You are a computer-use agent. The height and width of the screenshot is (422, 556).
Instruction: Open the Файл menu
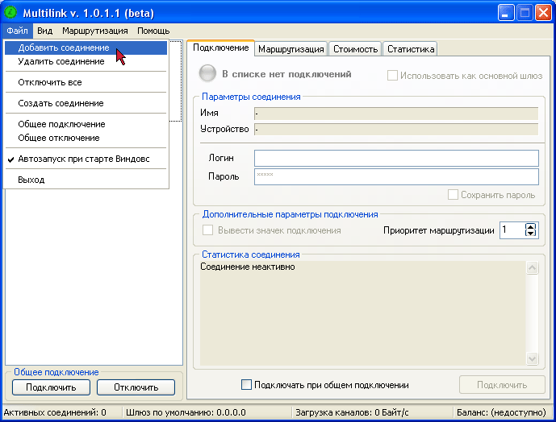click(x=17, y=31)
